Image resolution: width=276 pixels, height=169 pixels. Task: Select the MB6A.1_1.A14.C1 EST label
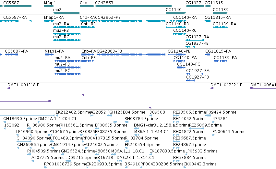151,132
